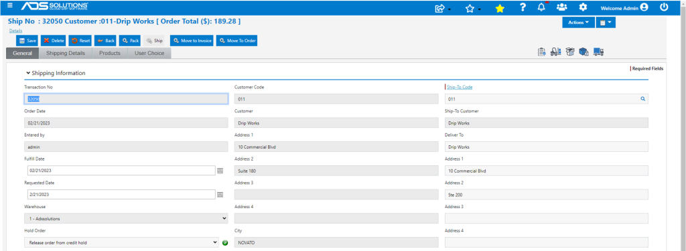Open help via the question mark icon
Screen dimensions: 686x251
(523, 7)
